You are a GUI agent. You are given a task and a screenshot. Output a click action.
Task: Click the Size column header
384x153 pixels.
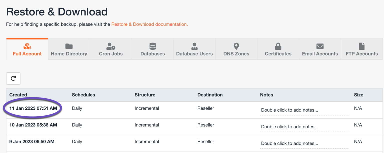pyautogui.click(x=358, y=95)
